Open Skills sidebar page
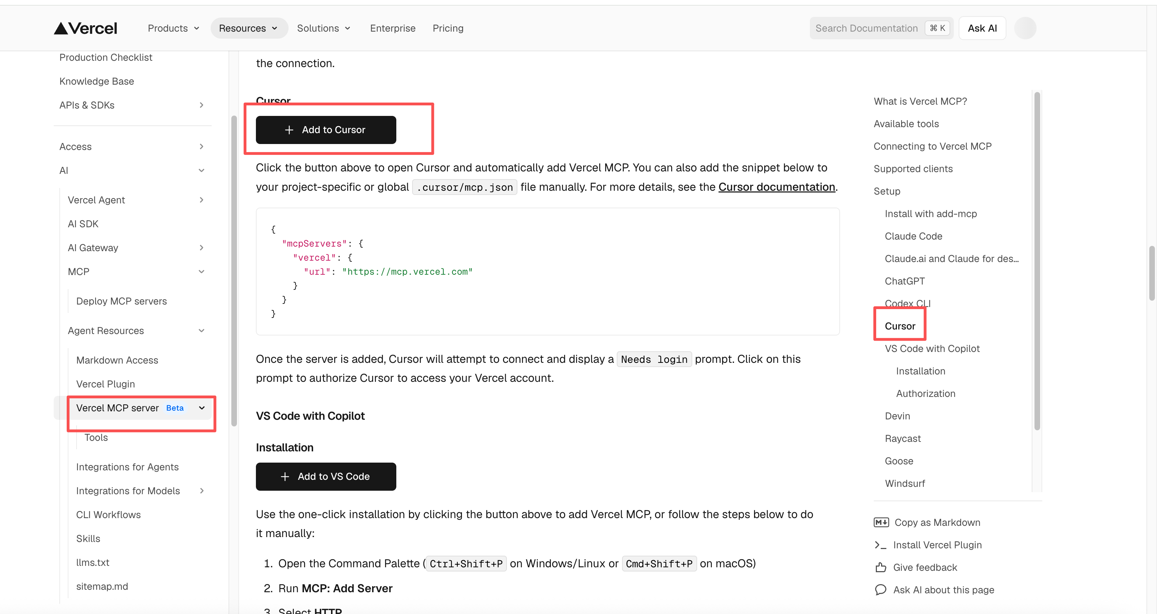1157x614 pixels. tap(88, 538)
